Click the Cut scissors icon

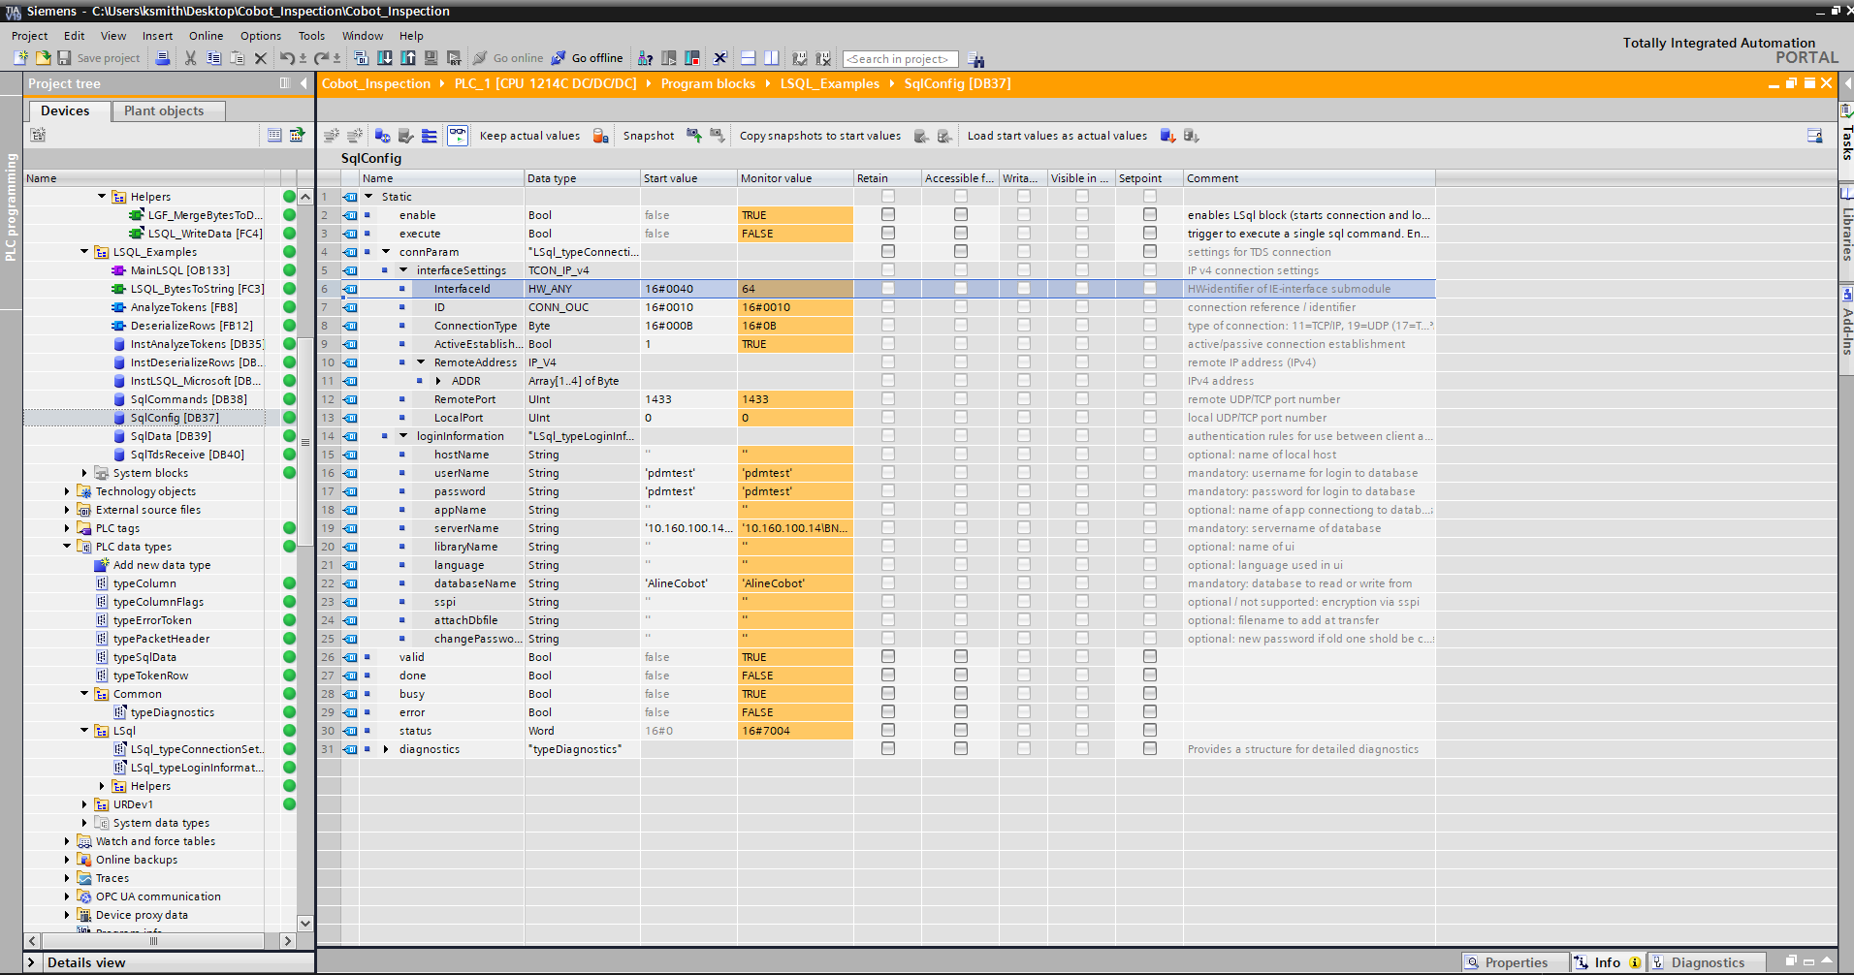tap(190, 59)
